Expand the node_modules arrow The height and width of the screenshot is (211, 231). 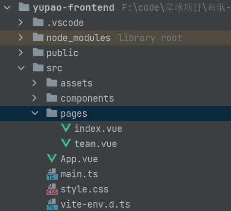pos(21,38)
